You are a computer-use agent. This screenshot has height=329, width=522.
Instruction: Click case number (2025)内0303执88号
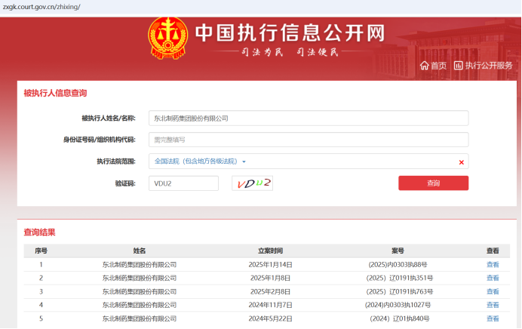398,265
